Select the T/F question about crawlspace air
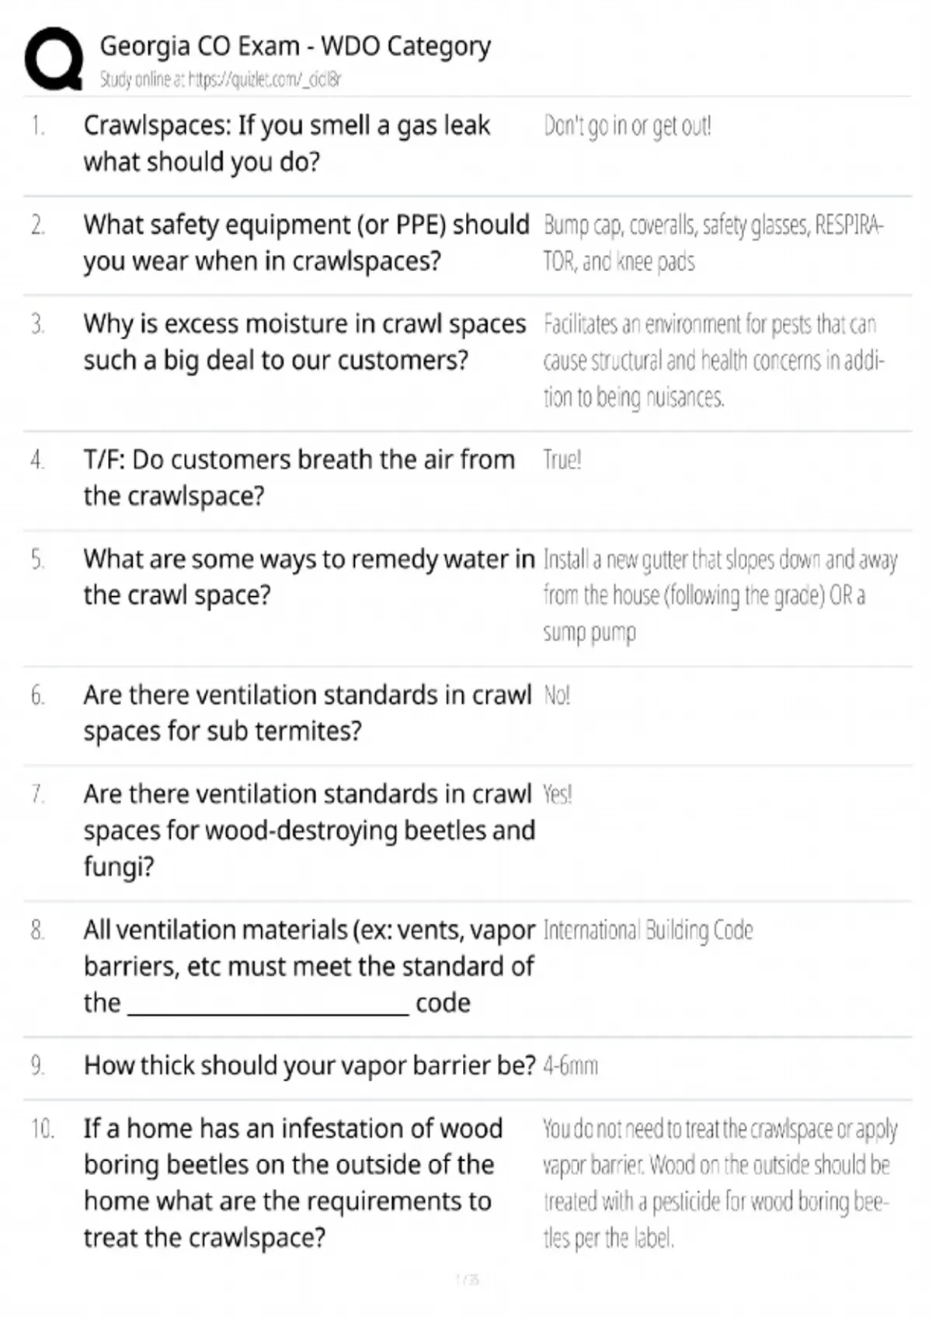The image size is (932, 1321). click(299, 477)
